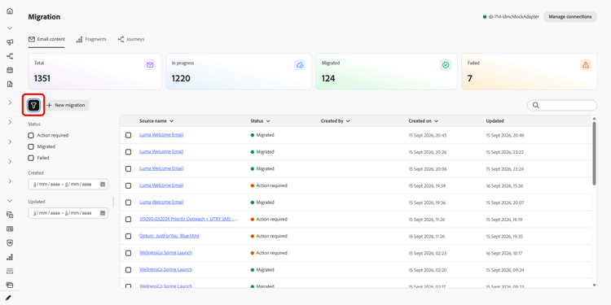The width and height of the screenshot is (611, 305).
Task: Open the Created by column sort menu
Action: [348, 121]
